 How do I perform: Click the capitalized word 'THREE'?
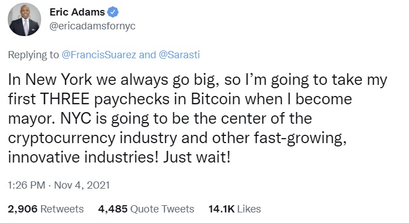(65, 99)
